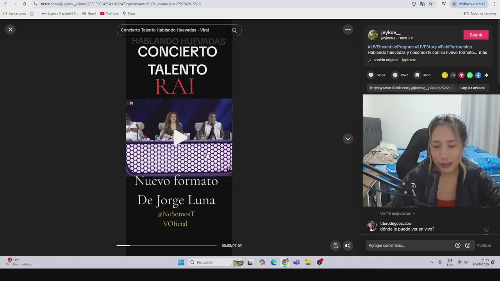
Task: Open Aplicaciones bookmark
Action: (x=14, y=13)
